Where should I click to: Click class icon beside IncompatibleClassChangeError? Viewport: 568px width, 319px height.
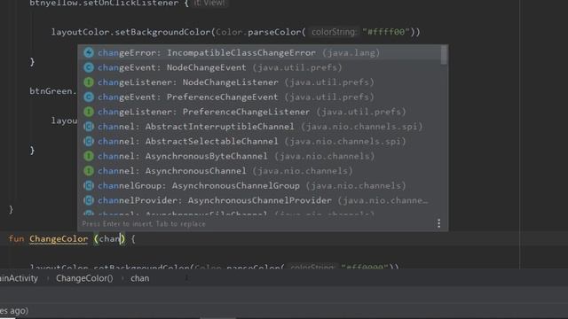point(89,53)
